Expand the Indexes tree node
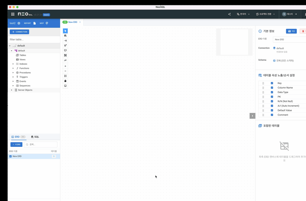The image size is (306, 201). (x=13, y=64)
